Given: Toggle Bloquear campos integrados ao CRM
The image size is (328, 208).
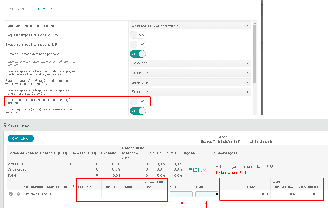Looking at the screenshot, I should [x=138, y=35].
